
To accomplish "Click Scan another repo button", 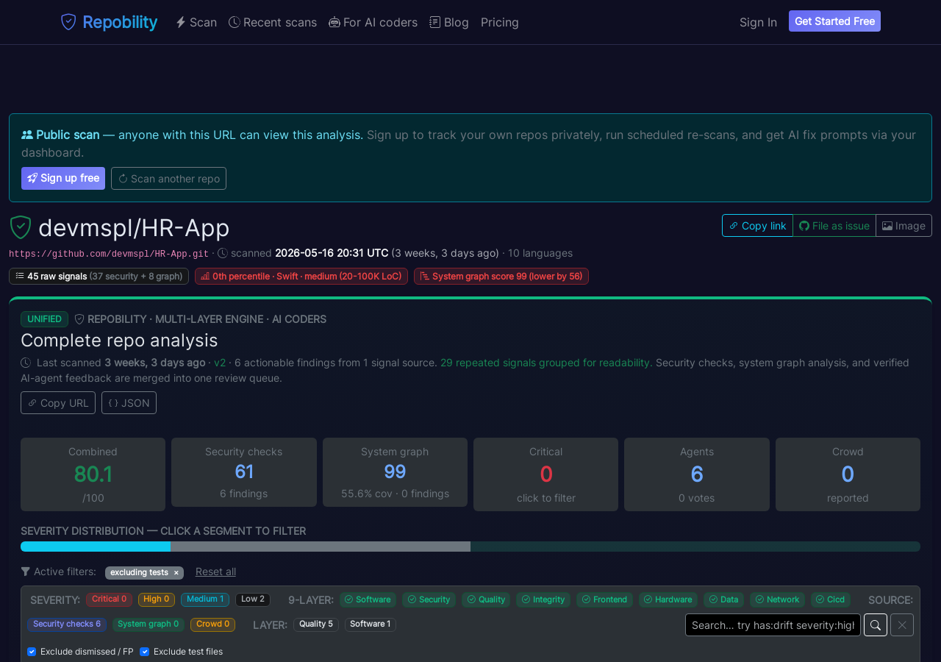I will point(168,178).
